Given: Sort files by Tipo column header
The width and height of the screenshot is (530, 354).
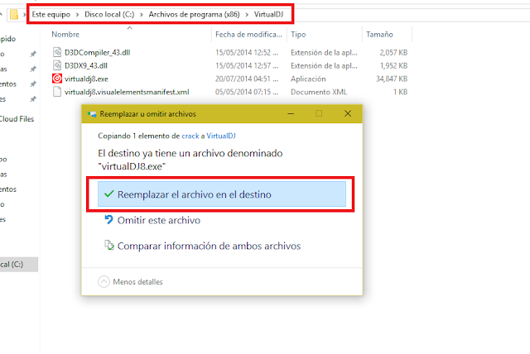Looking at the screenshot, I should tap(298, 35).
